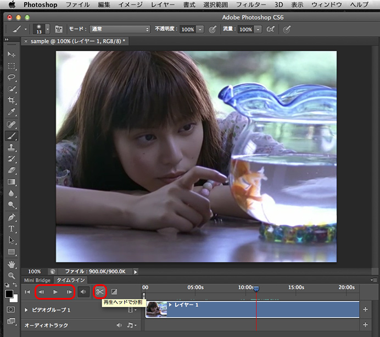The width and height of the screenshot is (380, 337).
Task: Reset default foreground and background colors
Action: pyautogui.click(x=7, y=285)
